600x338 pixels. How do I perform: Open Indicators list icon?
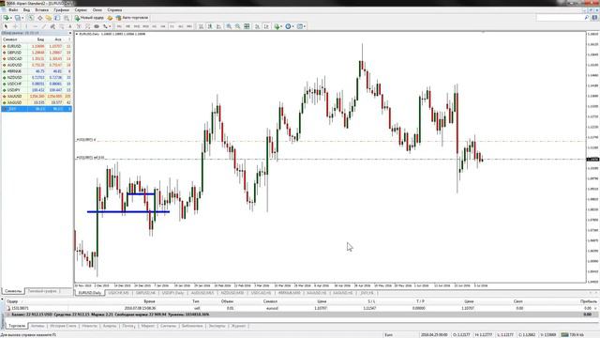[x=277, y=26]
